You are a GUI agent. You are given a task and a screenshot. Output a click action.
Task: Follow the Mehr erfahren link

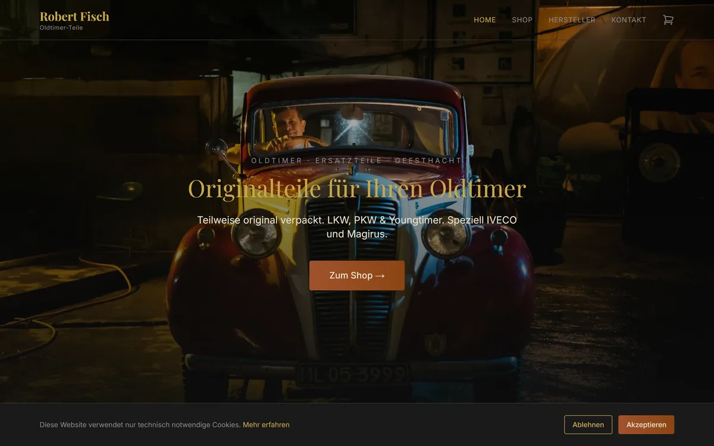click(x=266, y=425)
